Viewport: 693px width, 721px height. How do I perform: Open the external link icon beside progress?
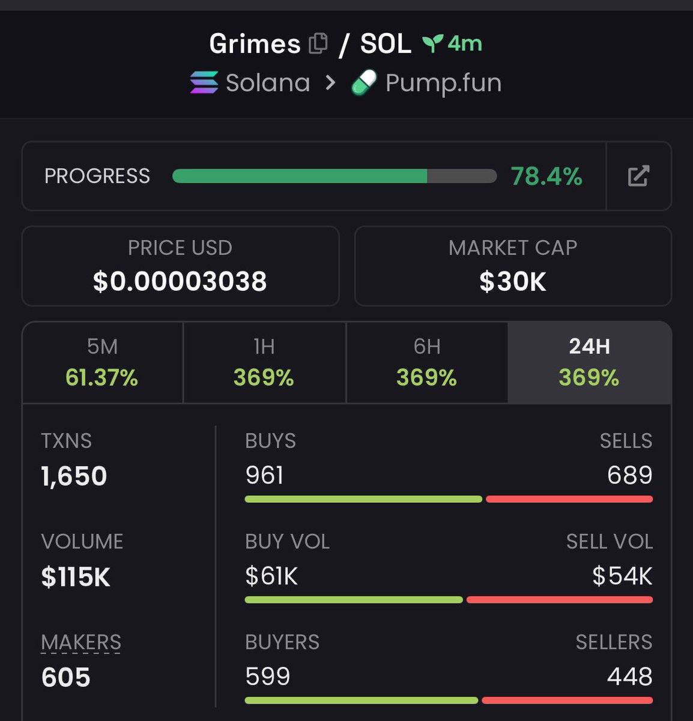pyautogui.click(x=638, y=176)
